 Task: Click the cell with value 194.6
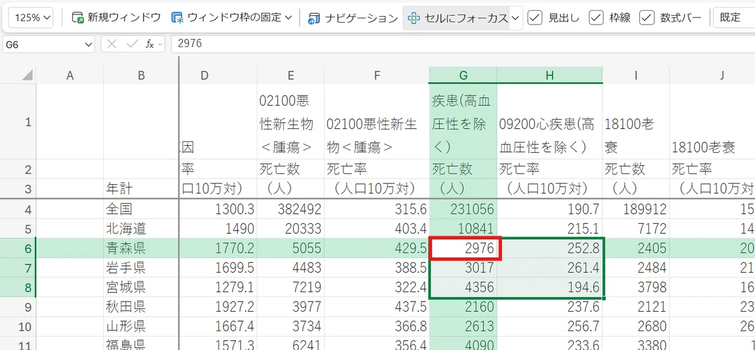pos(549,288)
